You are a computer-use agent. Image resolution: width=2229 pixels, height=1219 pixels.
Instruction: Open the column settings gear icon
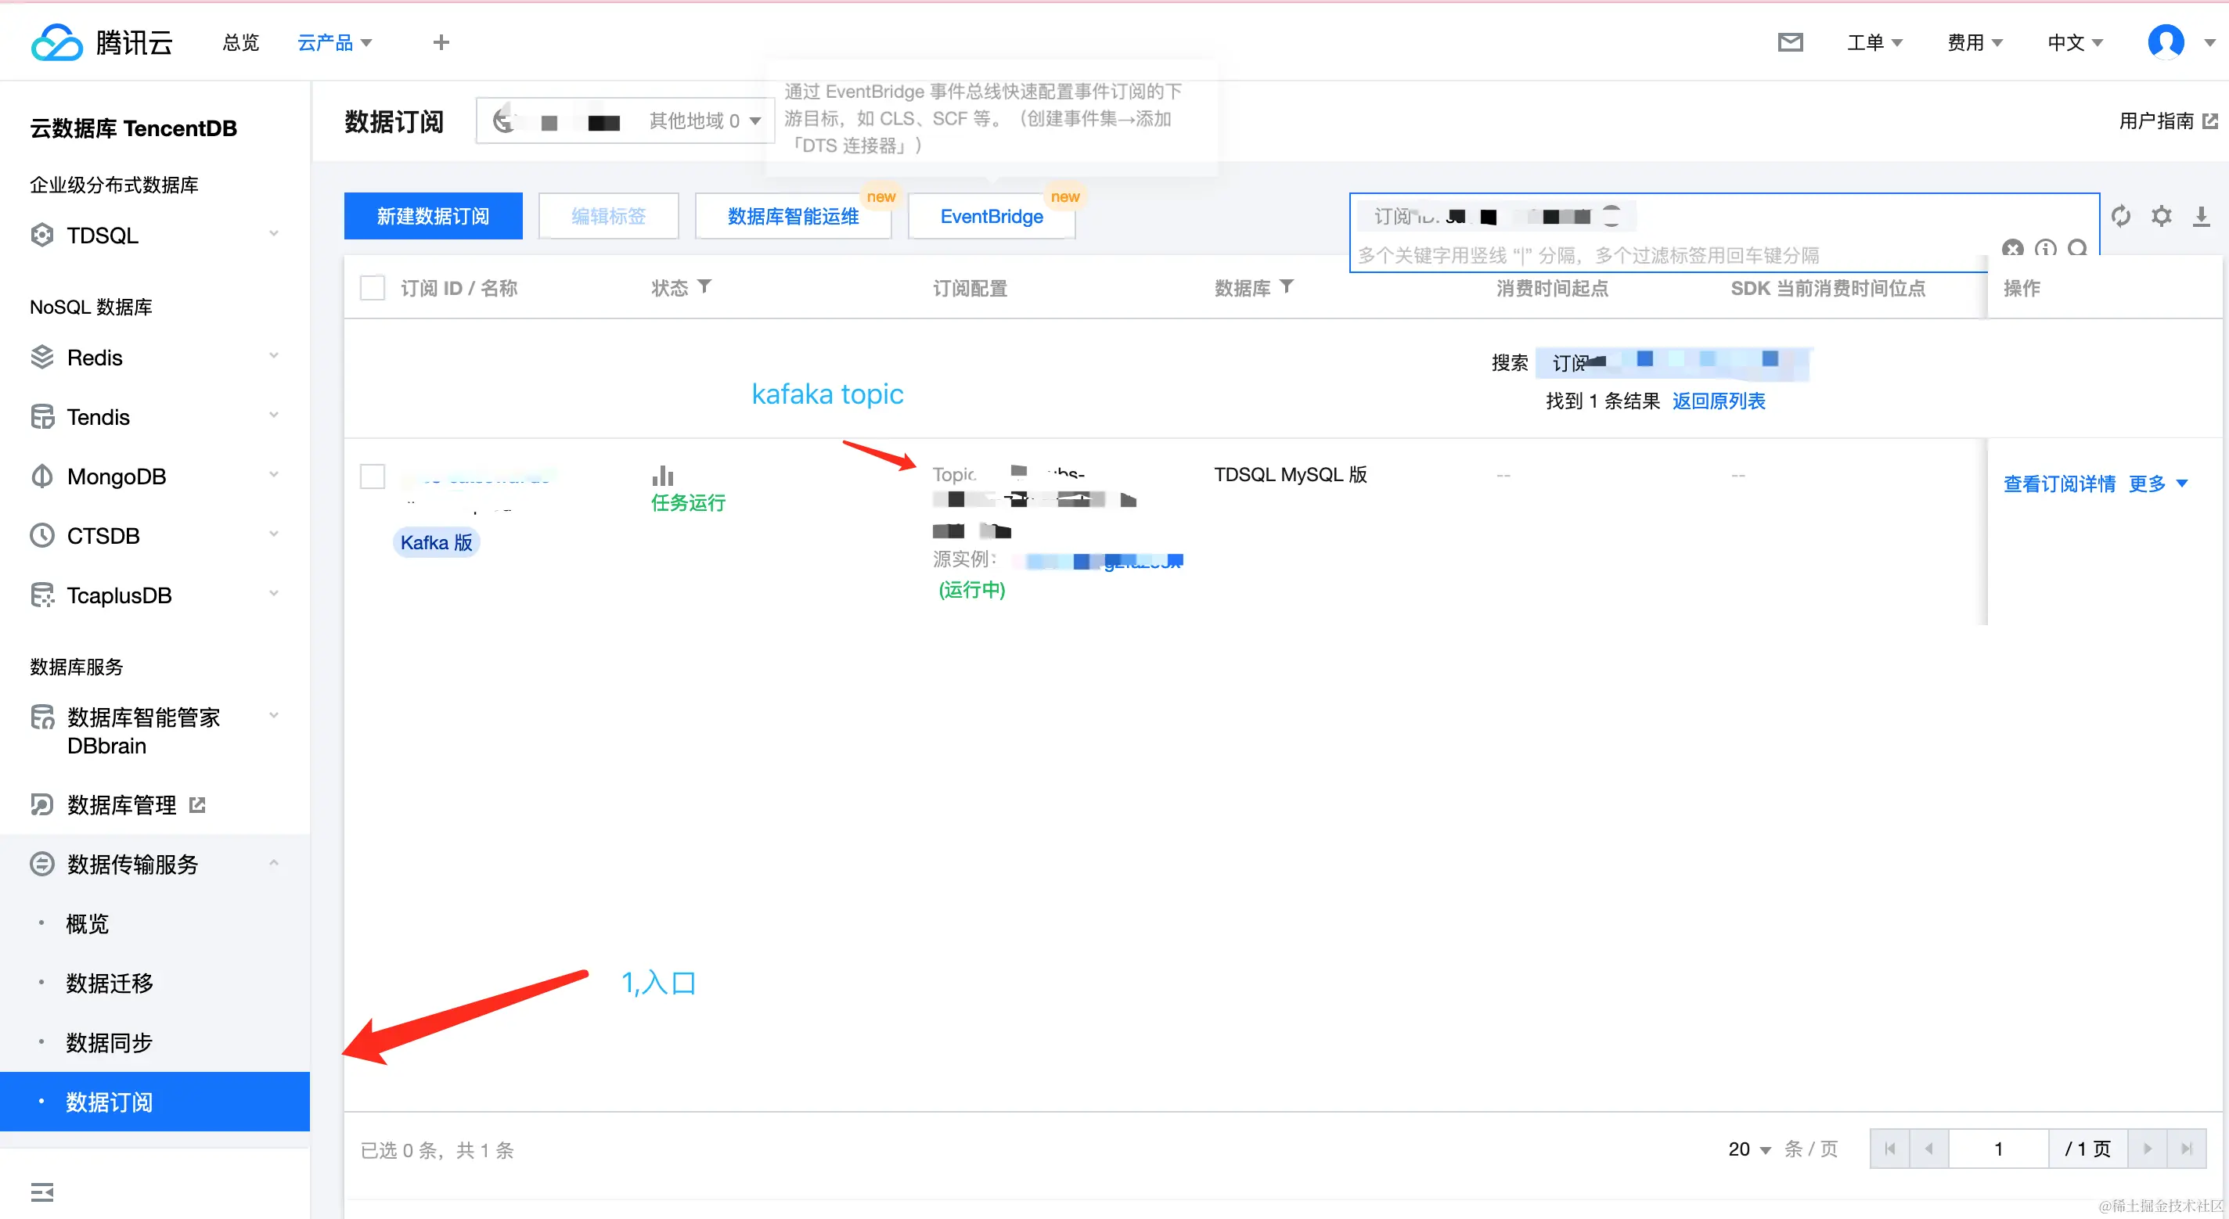coord(2161,215)
